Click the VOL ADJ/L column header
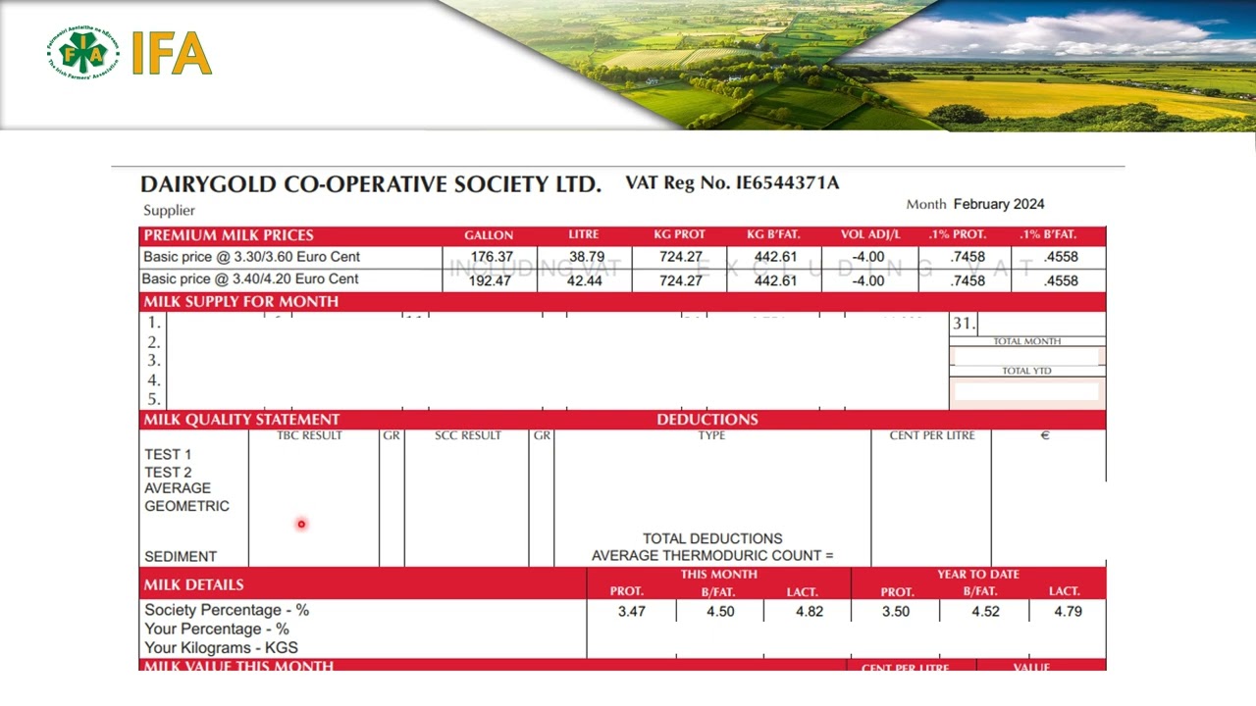Screen dimensions: 1256x706 click(x=870, y=234)
